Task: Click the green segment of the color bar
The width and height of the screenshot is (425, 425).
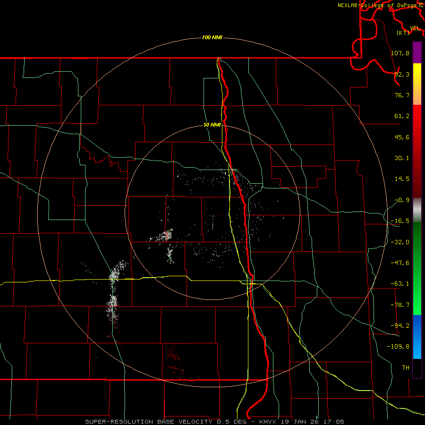Action: pyautogui.click(x=417, y=268)
